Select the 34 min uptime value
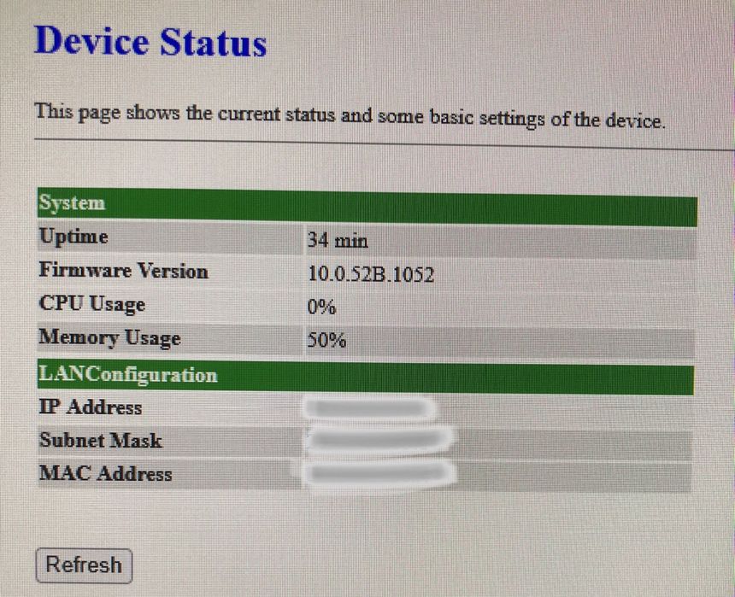Image resolution: width=735 pixels, height=597 pixels. click(338, 241)
